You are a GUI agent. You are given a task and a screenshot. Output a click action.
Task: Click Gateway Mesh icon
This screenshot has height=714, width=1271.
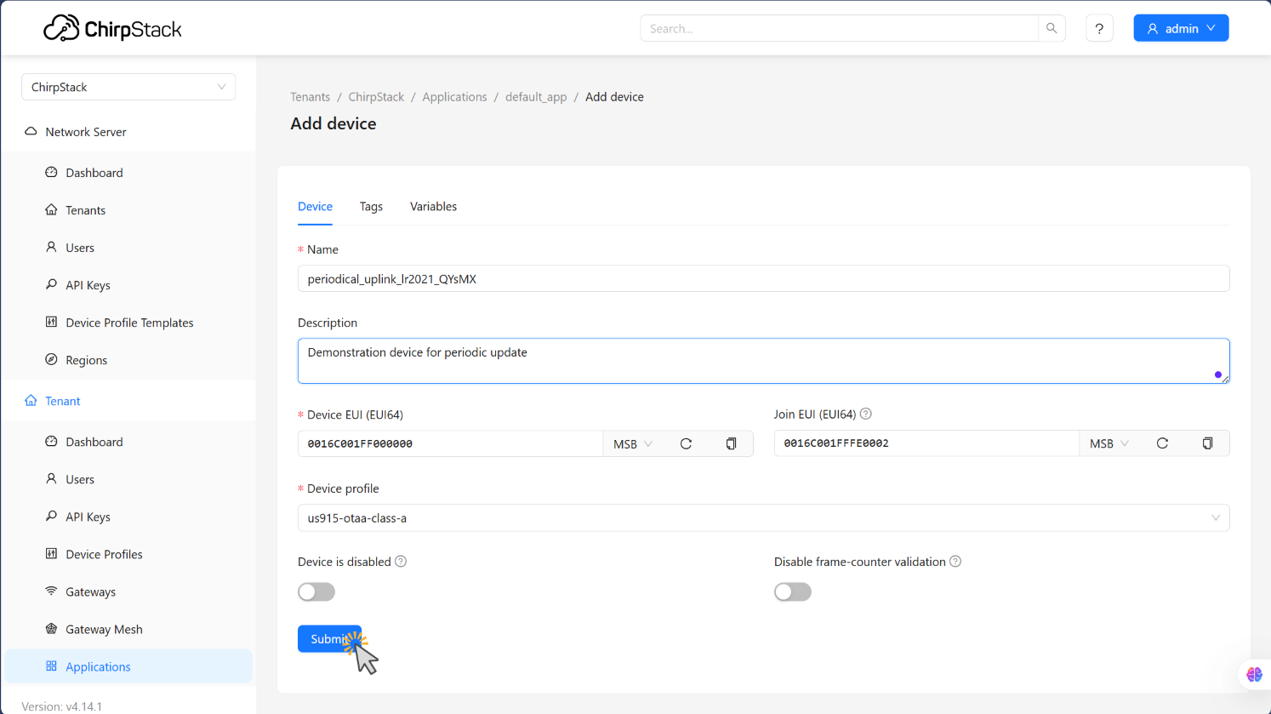51,629
